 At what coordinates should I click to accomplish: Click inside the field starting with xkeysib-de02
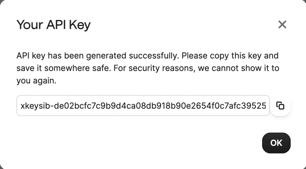point(143,106)
